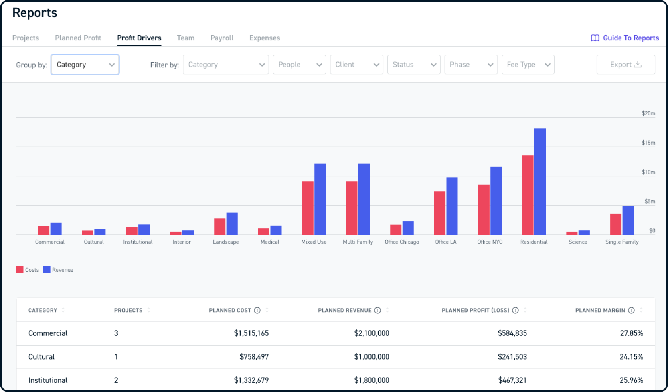Open the Filter by Category dropdown
Viewport: 668px width, 392px height.
pyautogui.click(x=226, y=65)
